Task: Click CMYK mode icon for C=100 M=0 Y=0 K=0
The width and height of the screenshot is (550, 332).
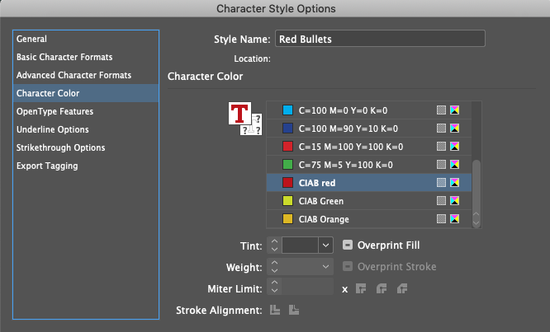Action: (454, 110)
